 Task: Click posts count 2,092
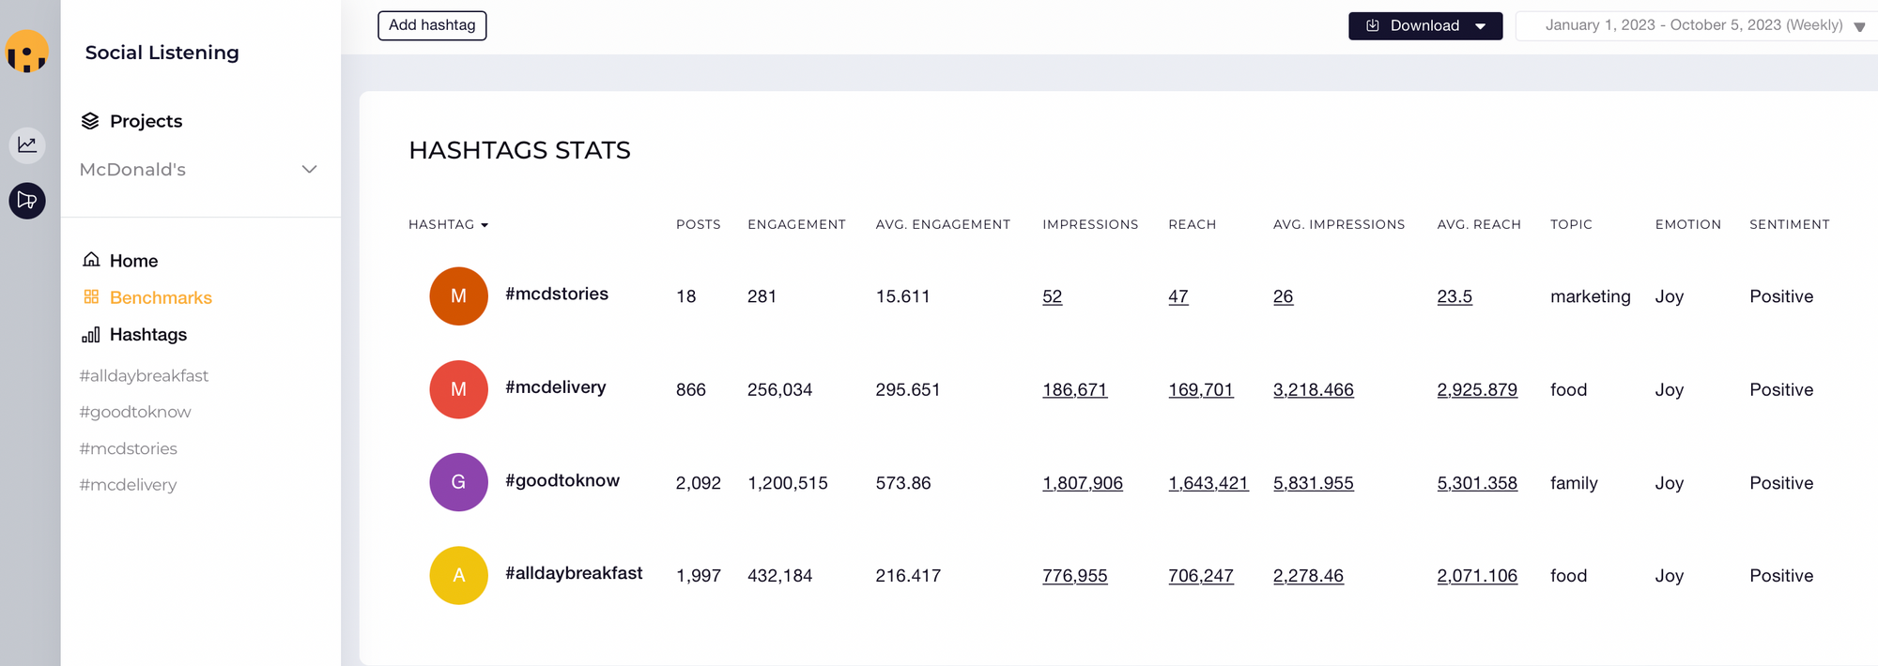[699, 483]
